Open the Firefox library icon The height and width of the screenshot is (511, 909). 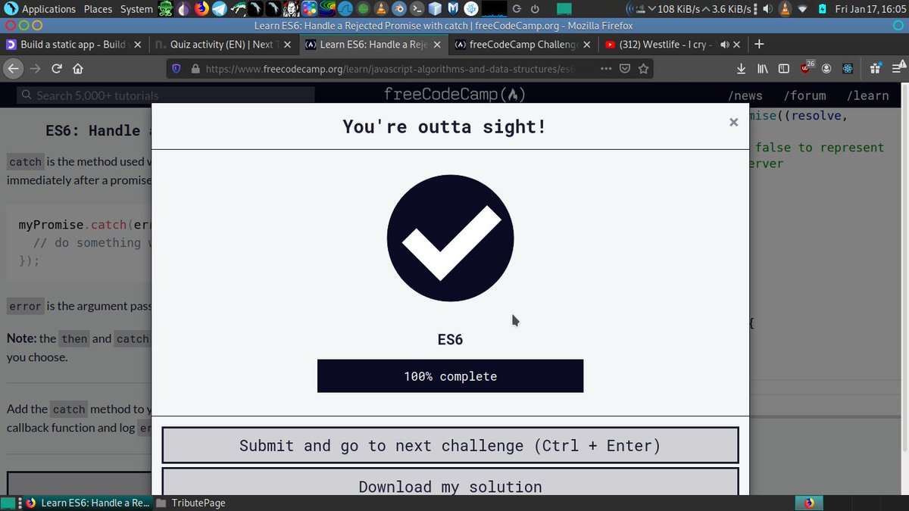pyautogui.click(x=762, y=69)
